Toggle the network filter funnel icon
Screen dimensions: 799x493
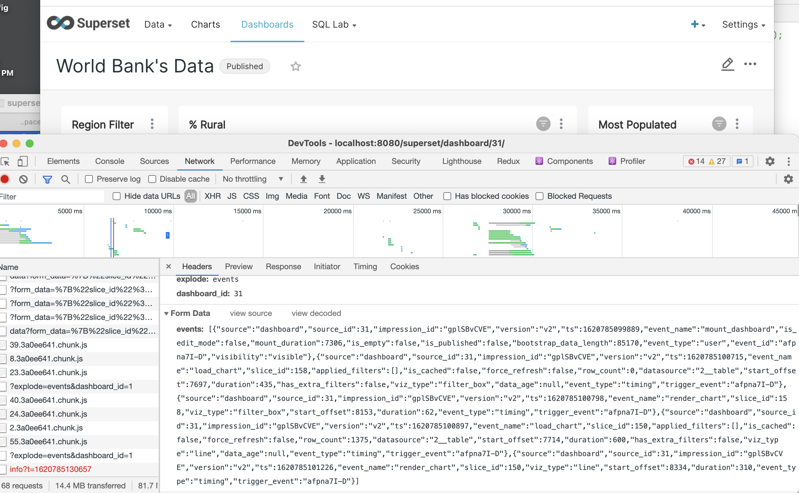point(47,179)
